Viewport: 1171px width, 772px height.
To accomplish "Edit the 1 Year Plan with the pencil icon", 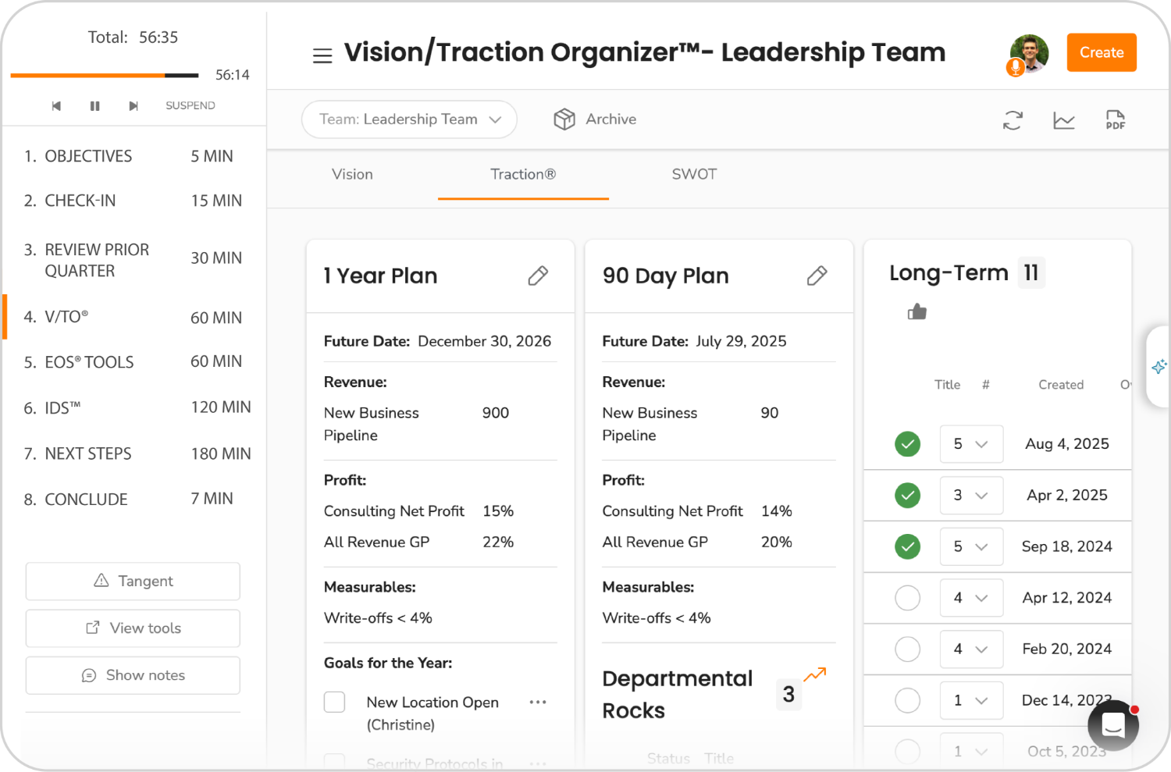I will pyautogui.click(x=538, y=276).
